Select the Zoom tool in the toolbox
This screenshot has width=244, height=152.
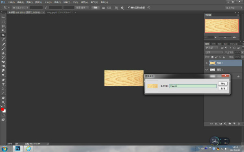[3, 103]
